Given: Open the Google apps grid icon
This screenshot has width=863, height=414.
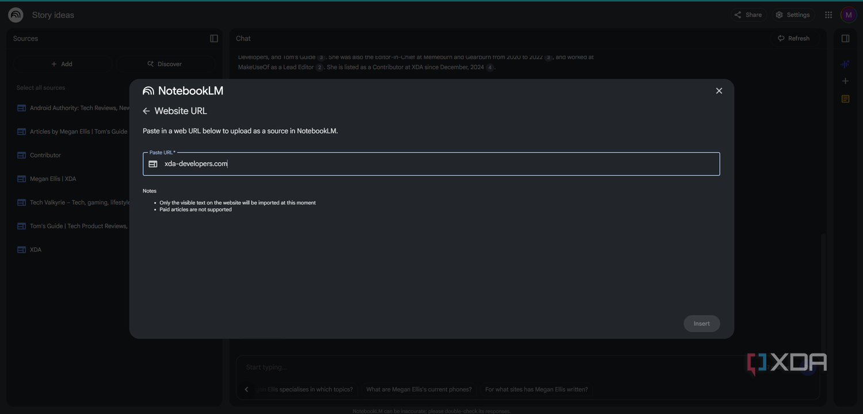Looking at the screenshot, I should [828, 15].
